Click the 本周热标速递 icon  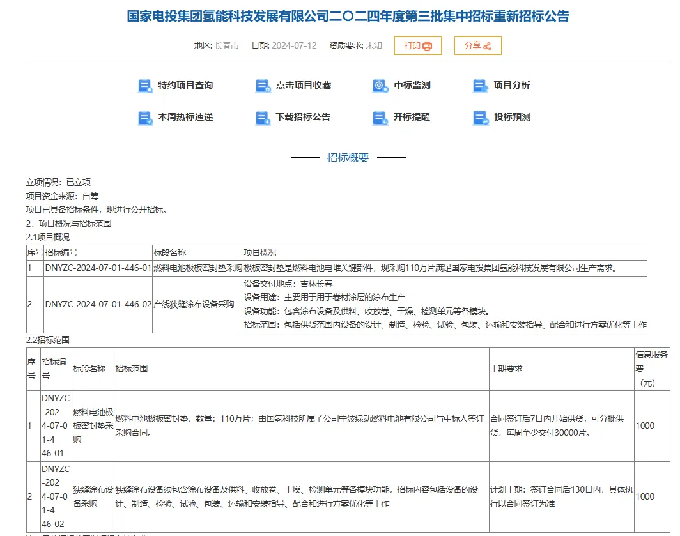[x=145, y=118]
